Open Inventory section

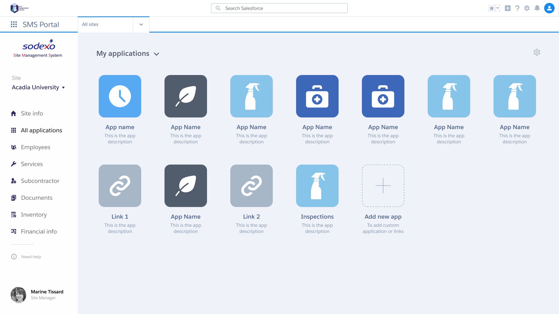coord(29,215)
